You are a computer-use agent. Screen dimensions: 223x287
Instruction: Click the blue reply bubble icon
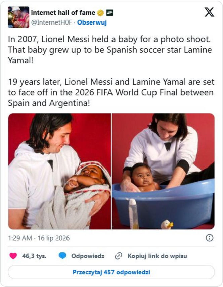(x=62, y=256)
